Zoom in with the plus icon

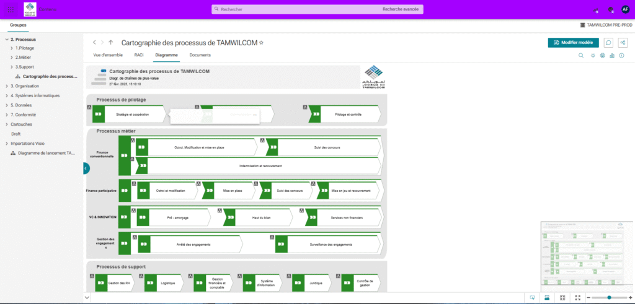(630, 298)
